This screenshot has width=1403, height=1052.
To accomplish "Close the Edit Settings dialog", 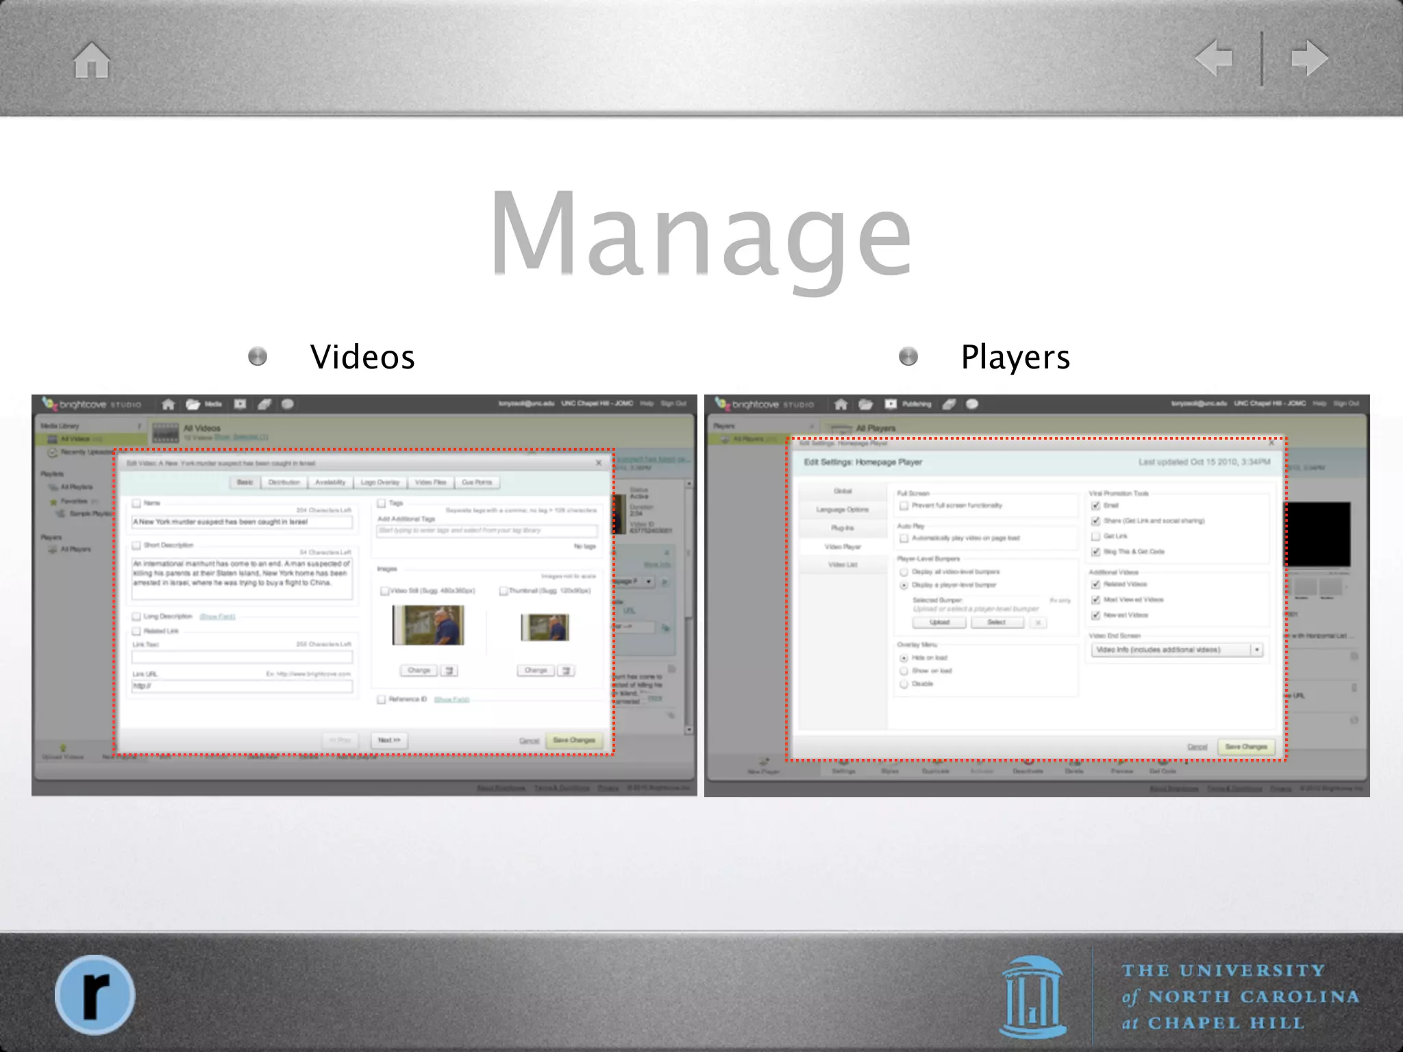I will (x=1271, y=443).
